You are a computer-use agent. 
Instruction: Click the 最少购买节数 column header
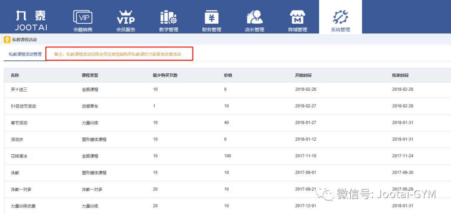coord(165,75)
